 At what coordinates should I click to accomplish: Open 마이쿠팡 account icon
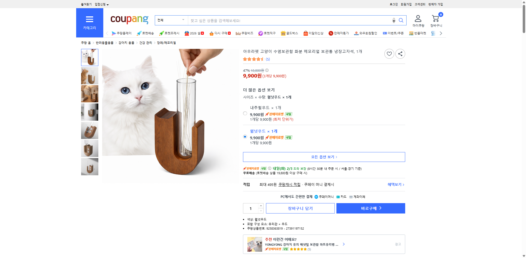[x=418, y=19]
